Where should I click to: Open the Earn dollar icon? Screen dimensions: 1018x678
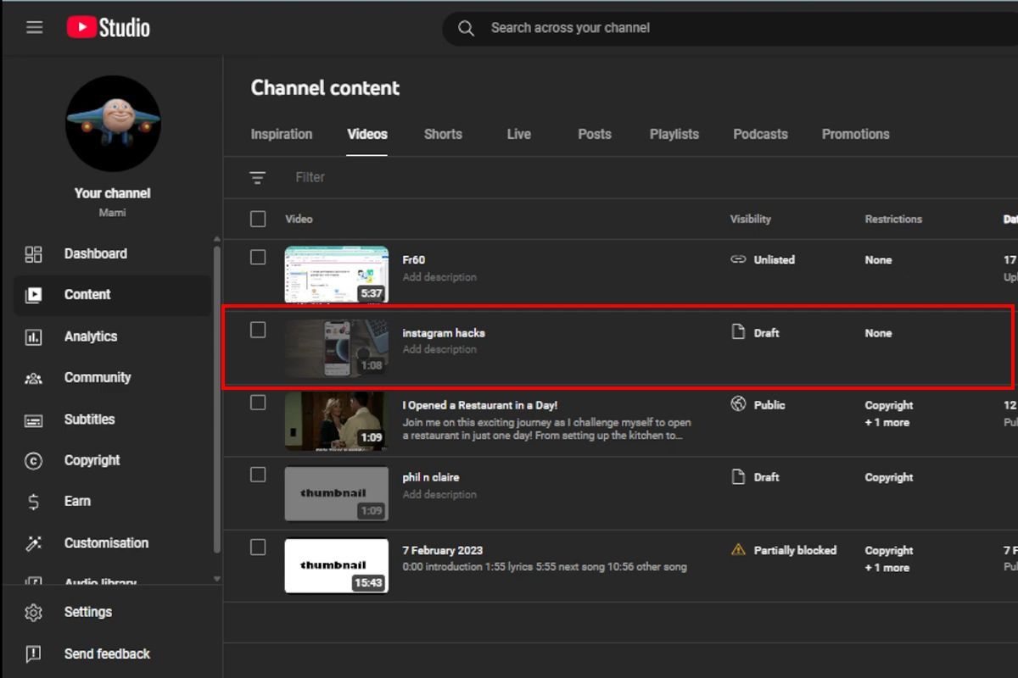[33, 502]
